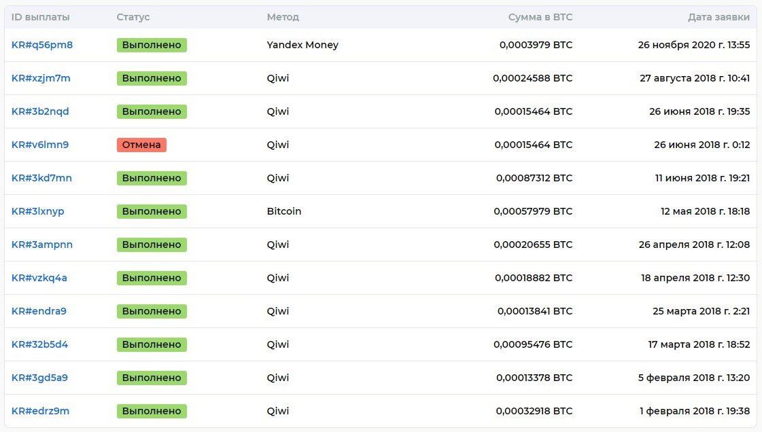Image resolution: width=762 pixels, height=432 pixels.
Task: Open payout link KR#vzkq4a
Action: point(39,278)
